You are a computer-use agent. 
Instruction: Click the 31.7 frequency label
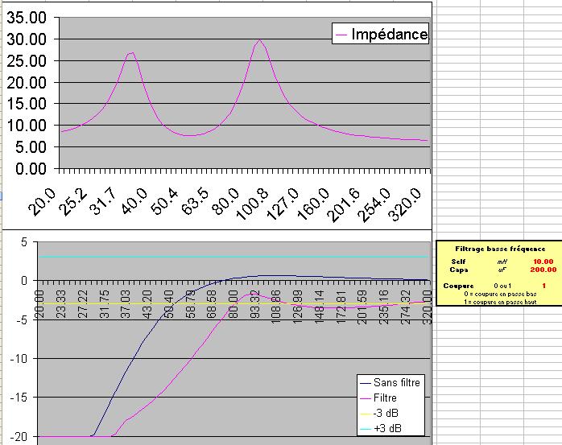pos(103,201)
